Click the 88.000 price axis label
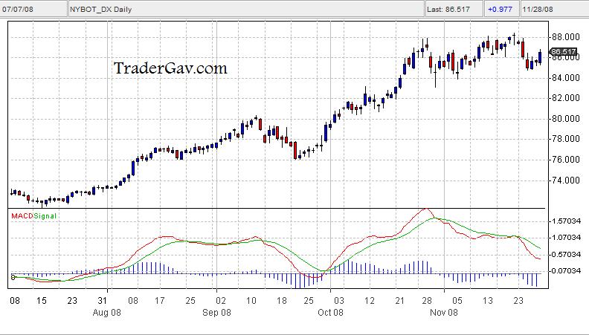Image resolution: width=589 pixels, height=335 pixels. tap(565, 36)
